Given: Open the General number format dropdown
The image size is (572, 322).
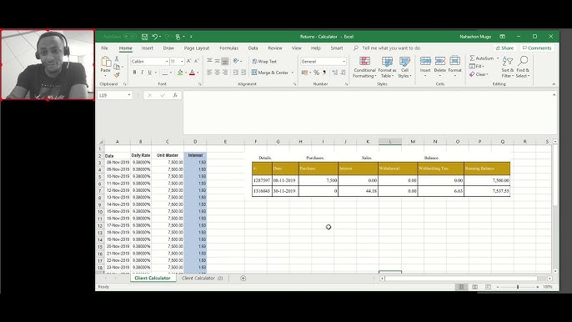Looking at the screenshot, I should click(x=344, y=62).
